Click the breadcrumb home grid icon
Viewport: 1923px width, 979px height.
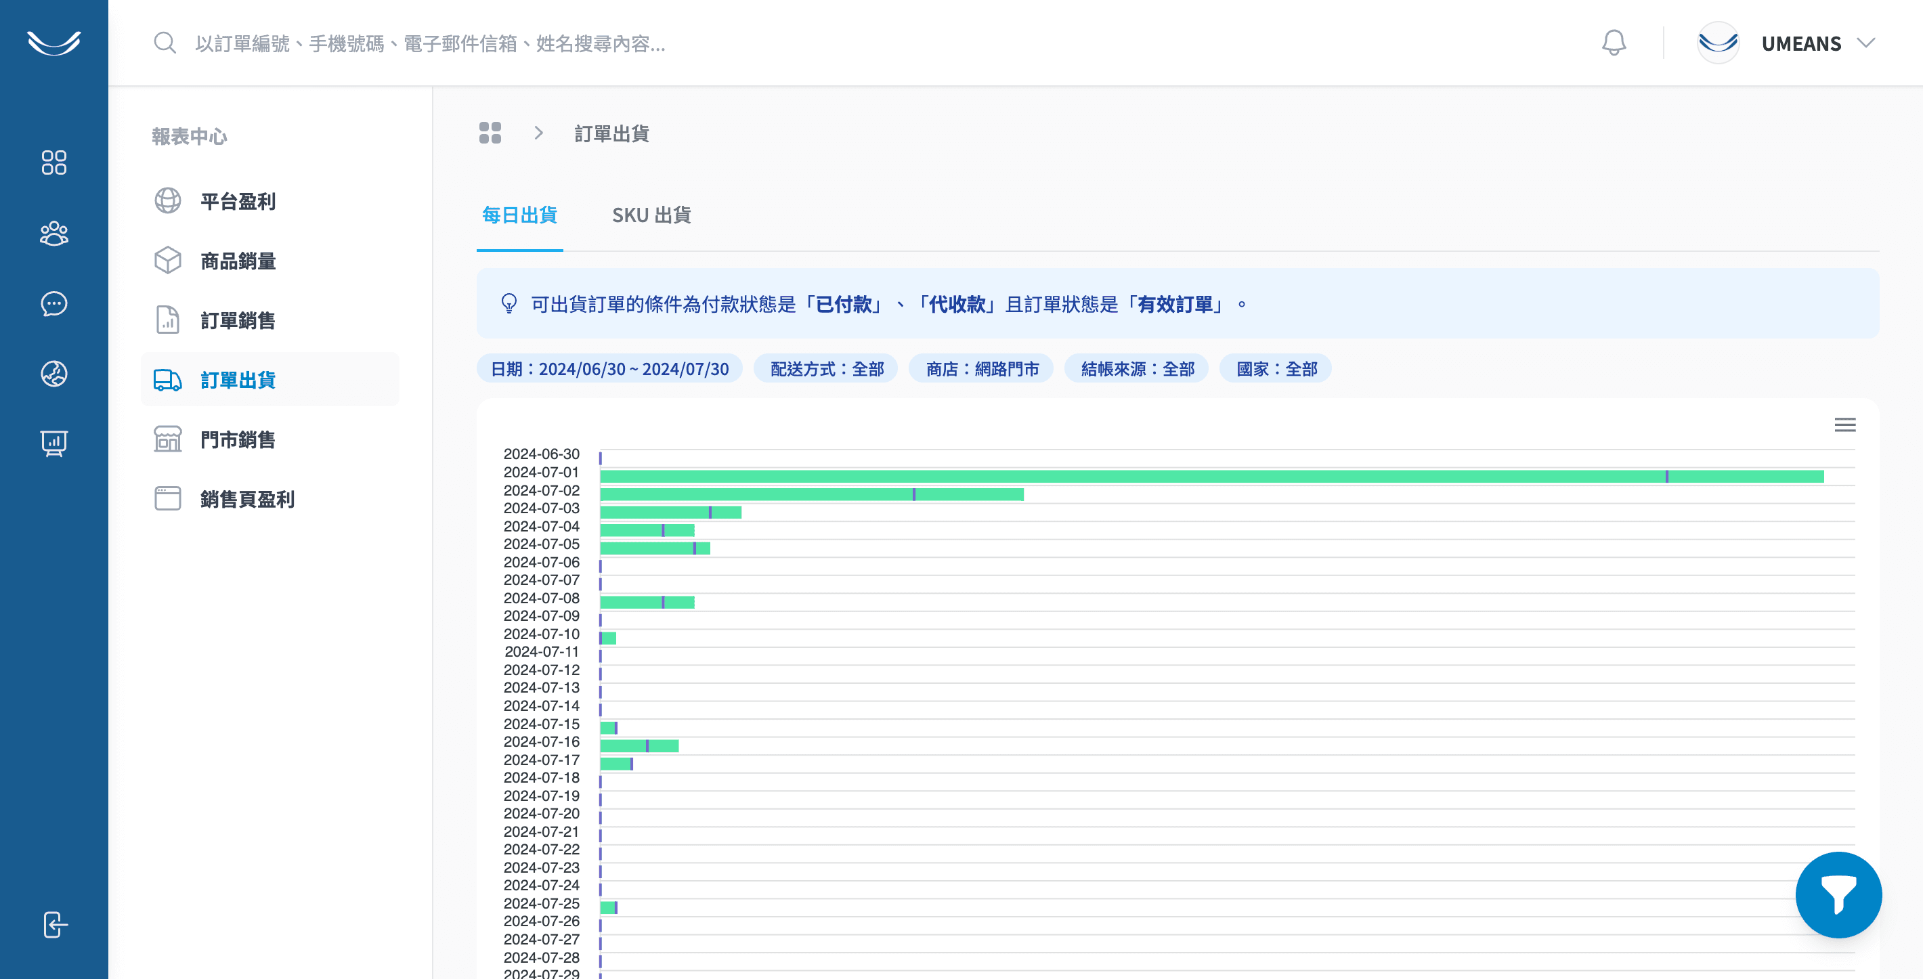490,133
